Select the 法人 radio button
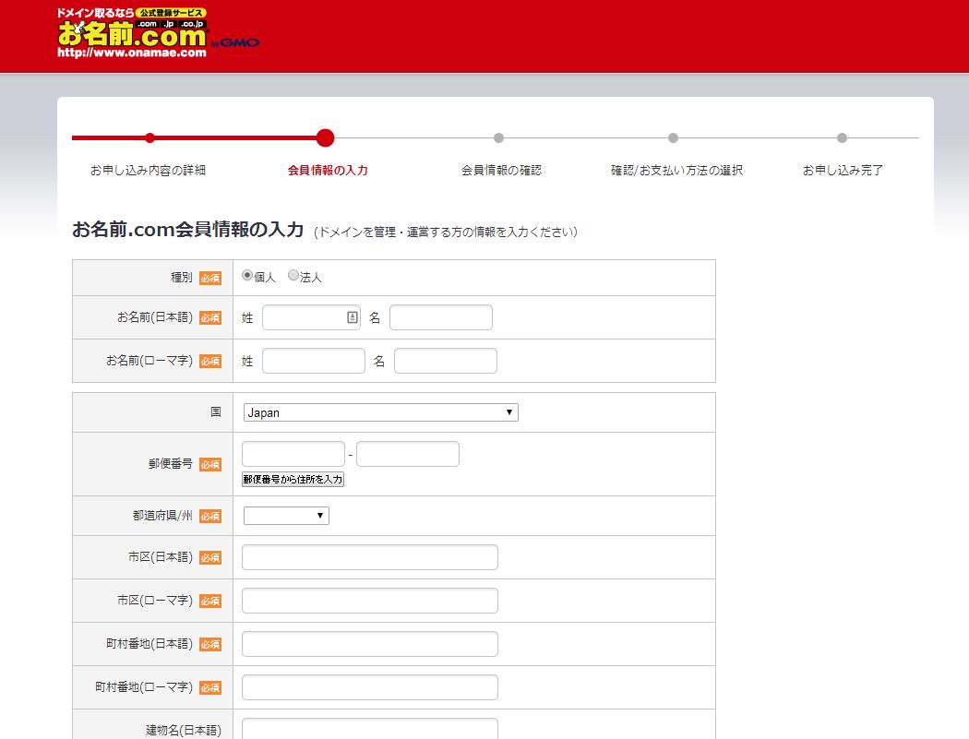969x739 pixels. [x=293, y=276]
